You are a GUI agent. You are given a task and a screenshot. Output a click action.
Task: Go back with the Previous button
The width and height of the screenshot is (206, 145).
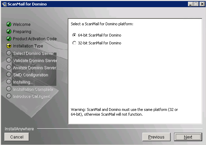pyautogui.click(x=156, y=137)
